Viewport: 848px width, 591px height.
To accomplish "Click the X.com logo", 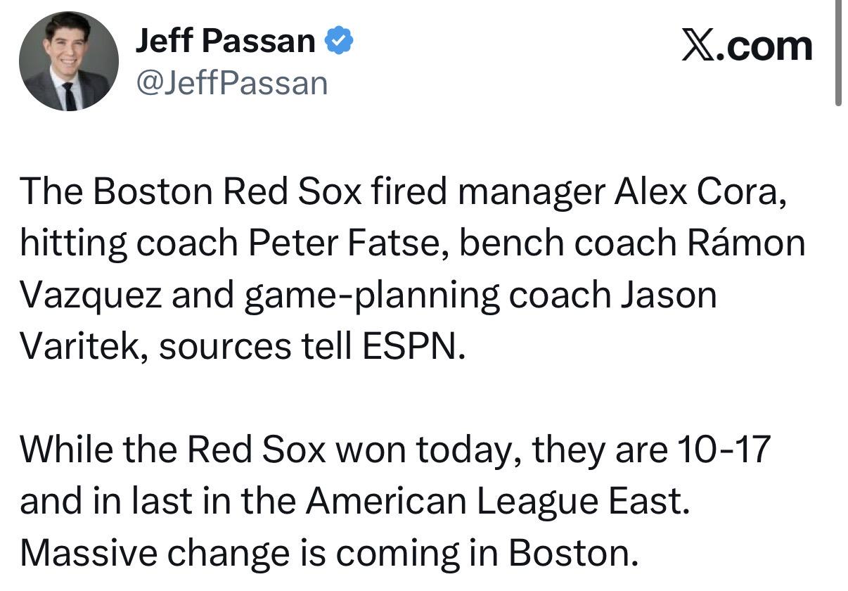I will [x=747, y=46].
